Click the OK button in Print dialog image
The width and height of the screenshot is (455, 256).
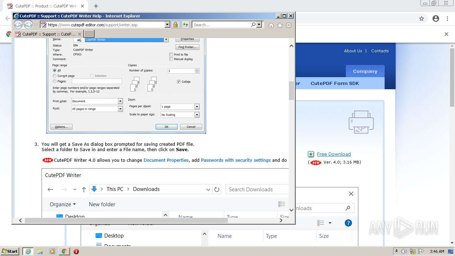click(166, 127)
